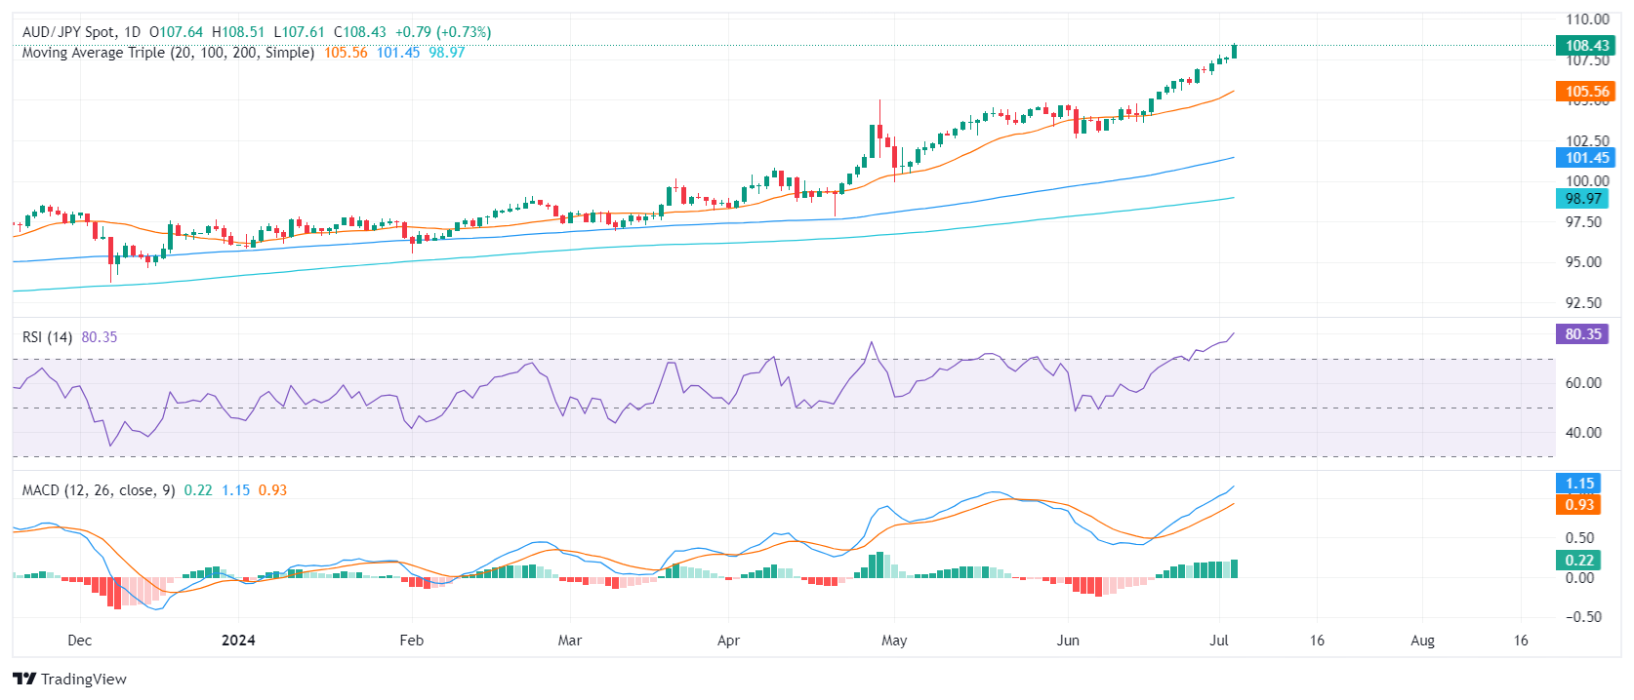The width and height of the screenshot is (1634, 700).
Task: Click the 2024 label on time axis
Action: coord(238,641)
